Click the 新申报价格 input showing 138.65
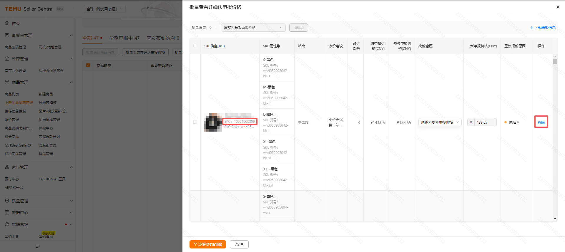Viewport: 565px width, 252px height. coord(485,122)
